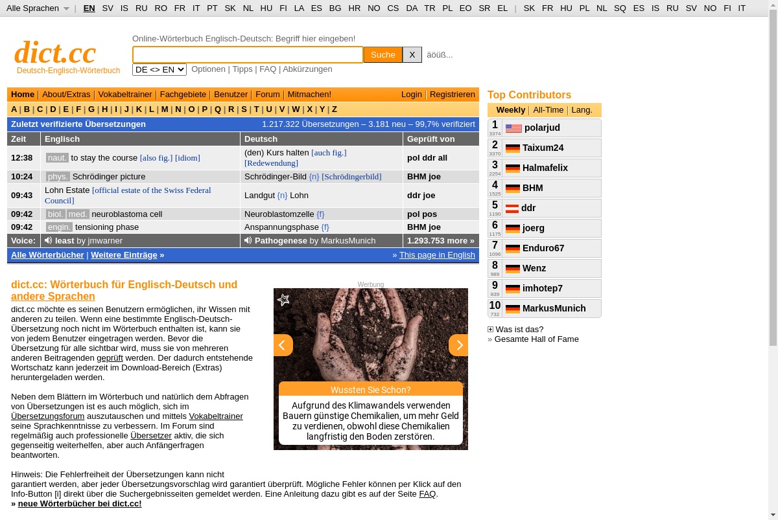Open the 'naut.' subject tag
This screenshot has height=520, width=778.
[x=57, y=158]
